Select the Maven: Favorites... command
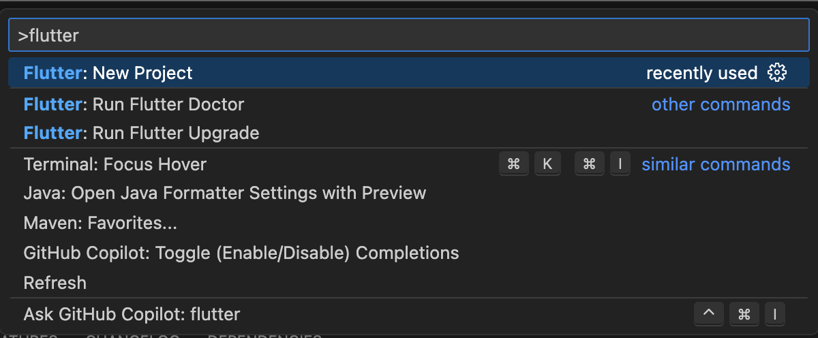The image size is (818, 338). [100, 223]
